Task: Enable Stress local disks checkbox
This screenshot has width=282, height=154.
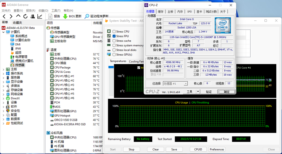Action: click(x=114, y=50)
